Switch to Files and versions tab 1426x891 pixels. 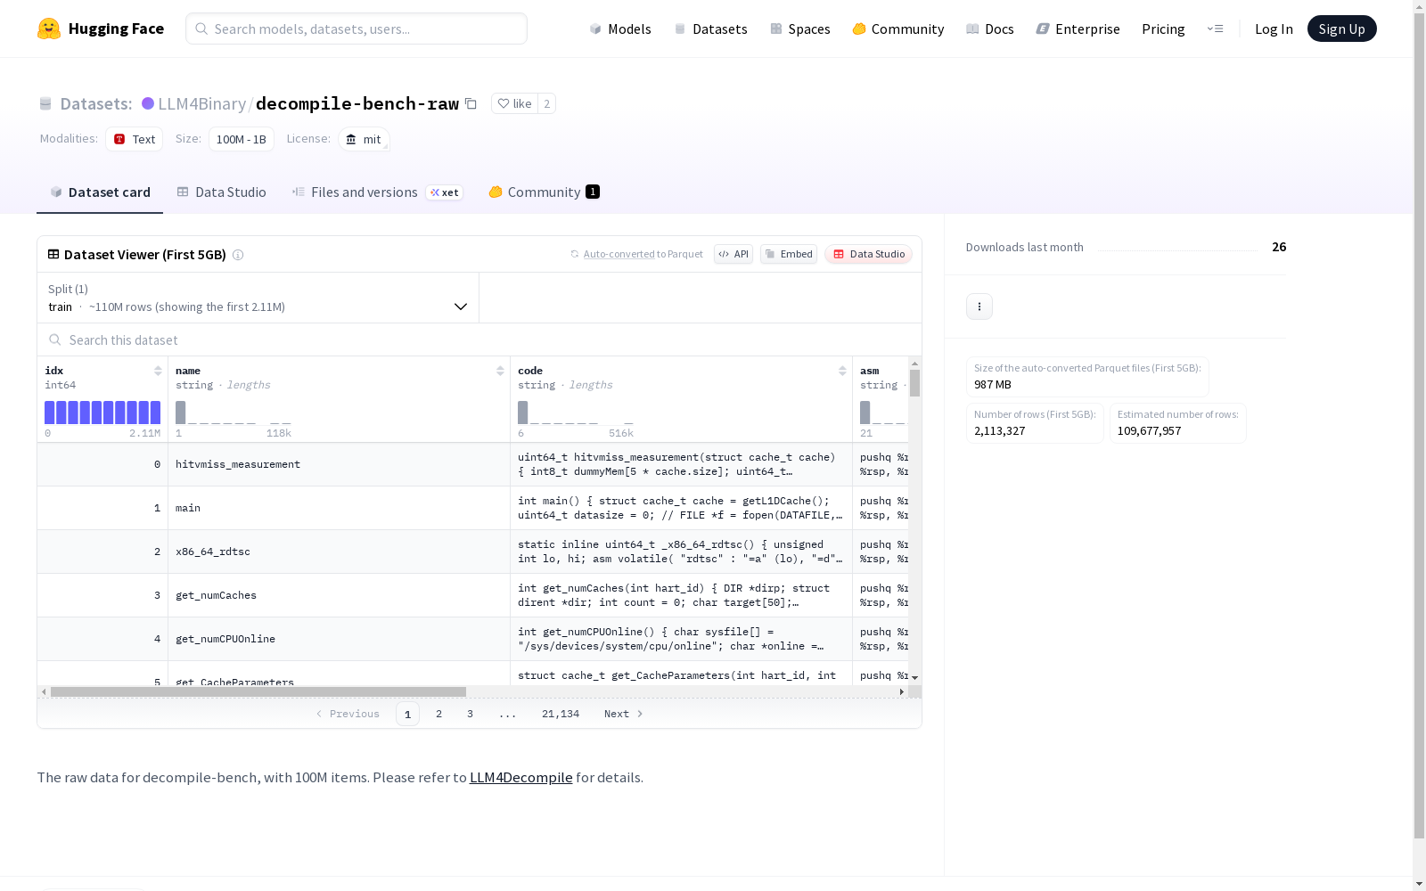[x=377, y=192]
